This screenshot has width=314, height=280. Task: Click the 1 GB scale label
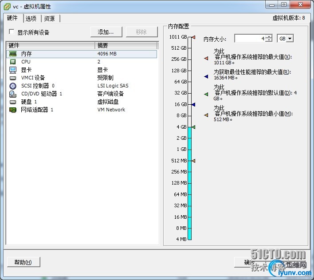(182, 150)
